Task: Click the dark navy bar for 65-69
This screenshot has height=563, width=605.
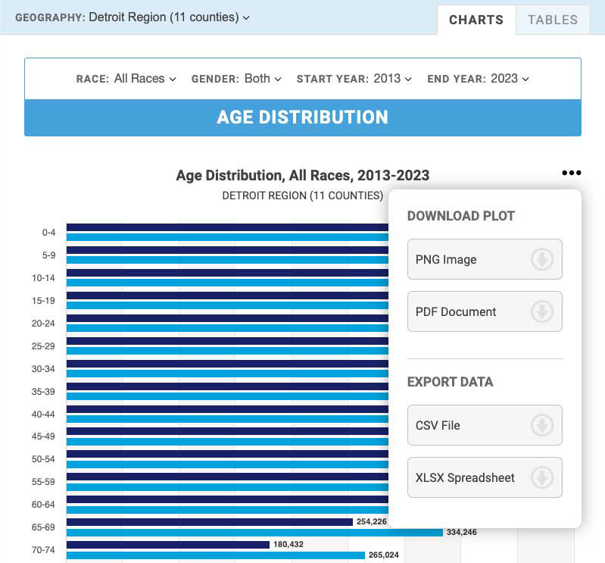Action: coord(210,522)
